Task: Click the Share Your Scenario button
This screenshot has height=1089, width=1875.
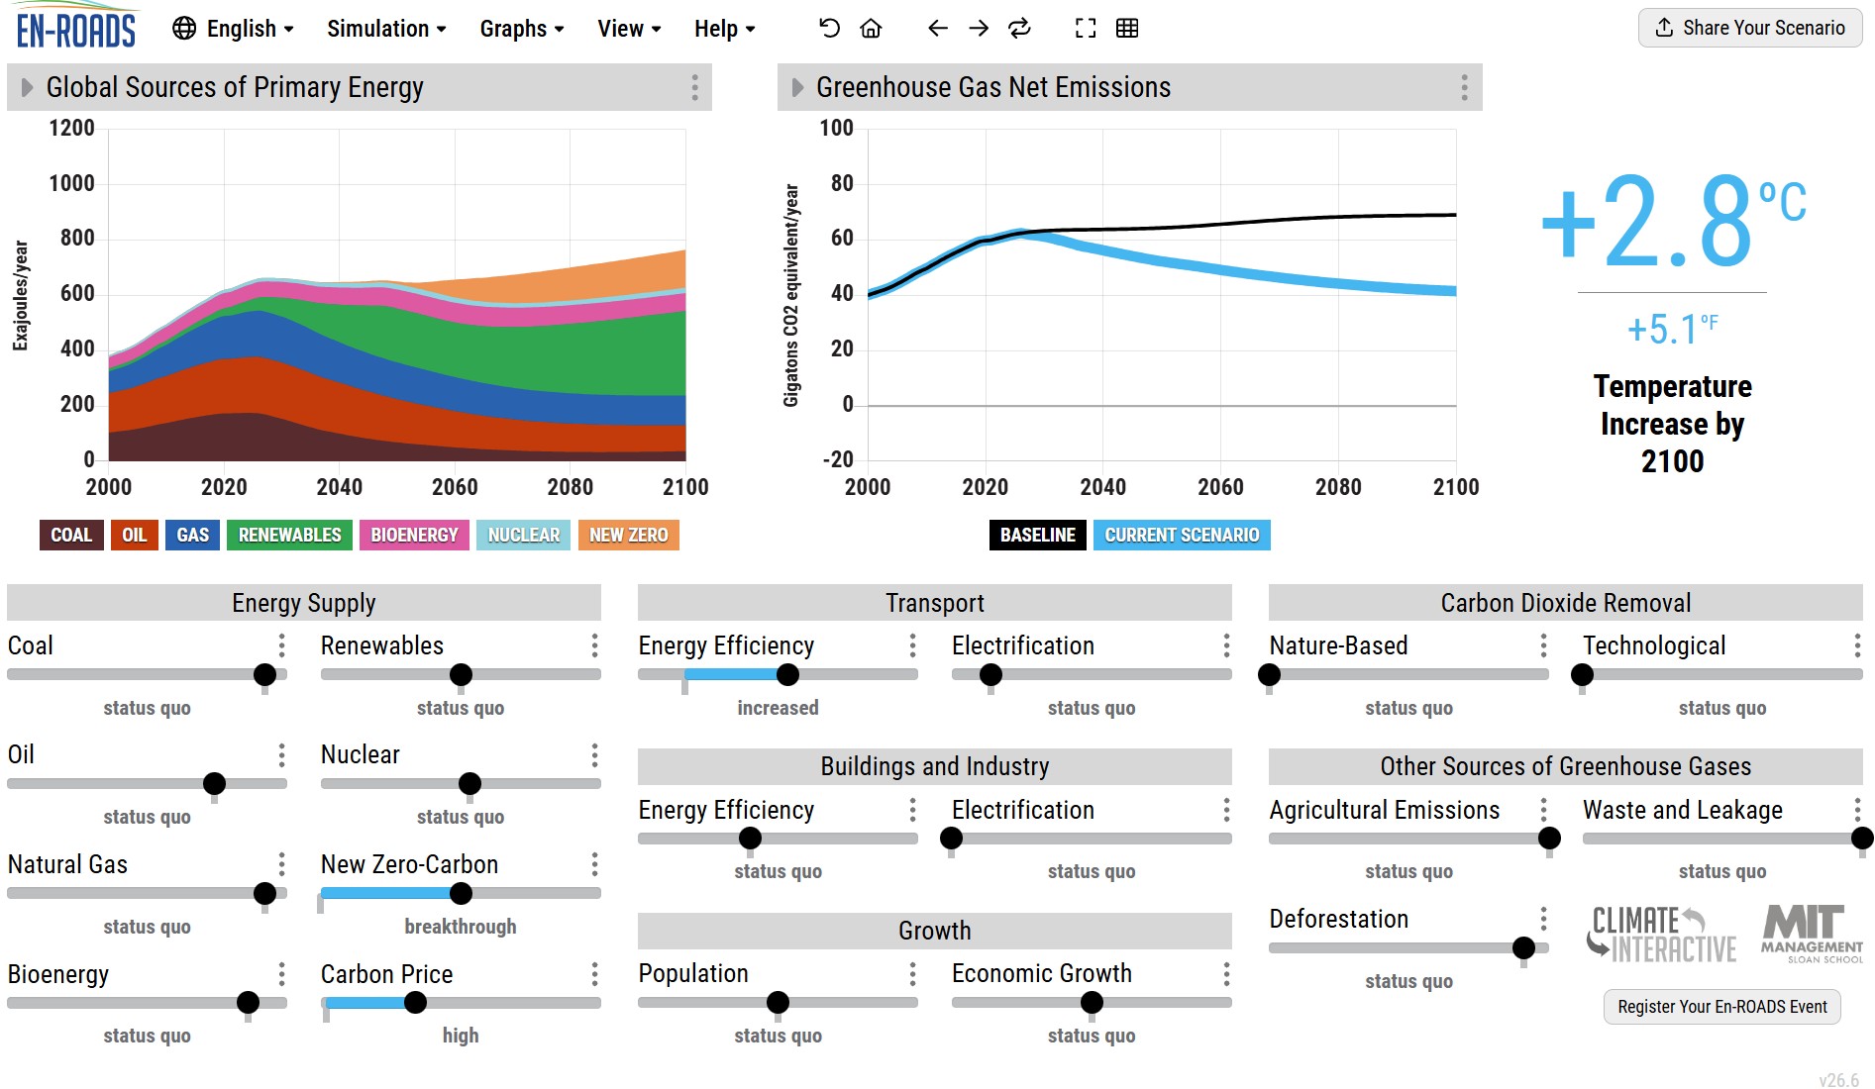Action: (x=1750, y=28)
